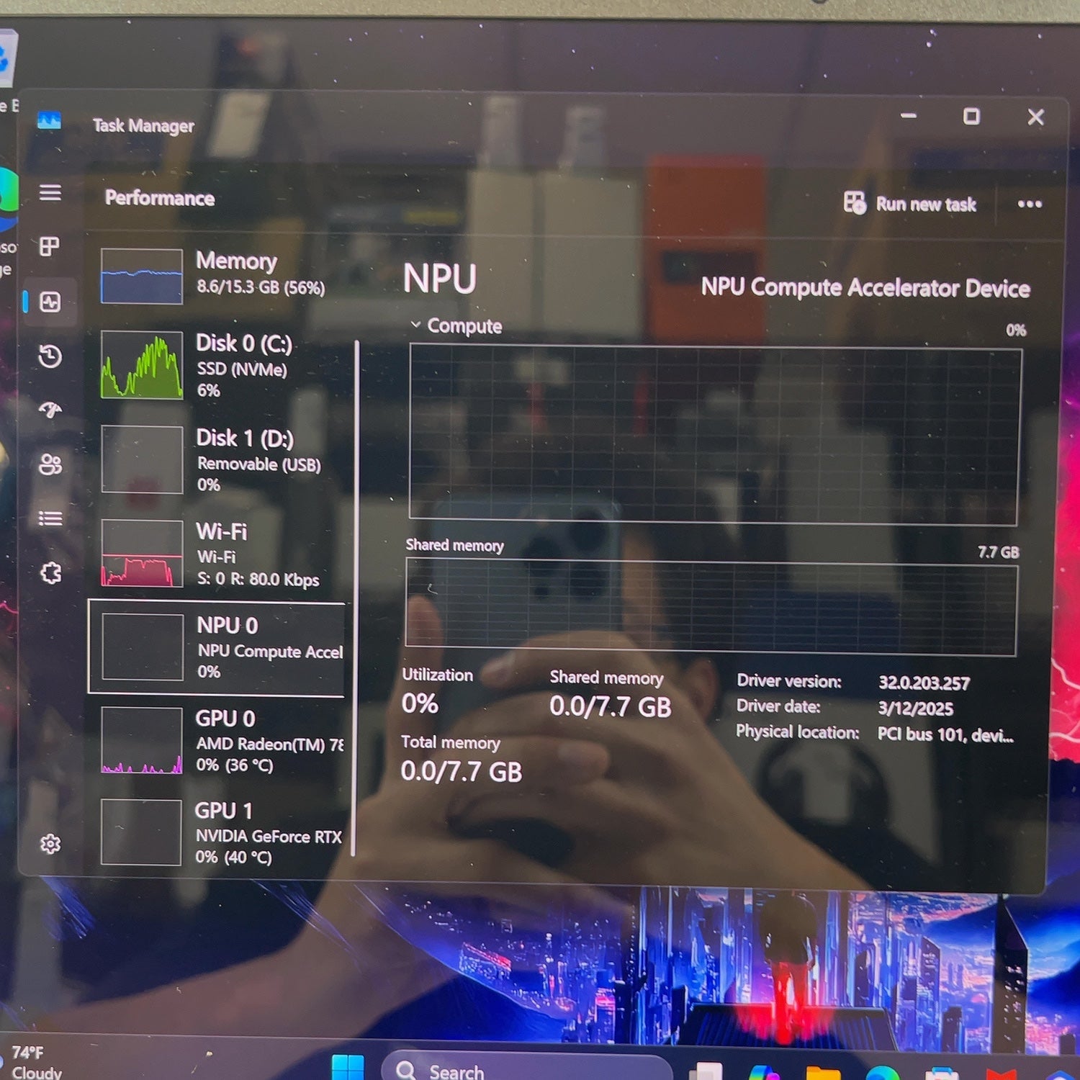
Task: Click the taskbar Search box
Action: (x=526, y=1068)
